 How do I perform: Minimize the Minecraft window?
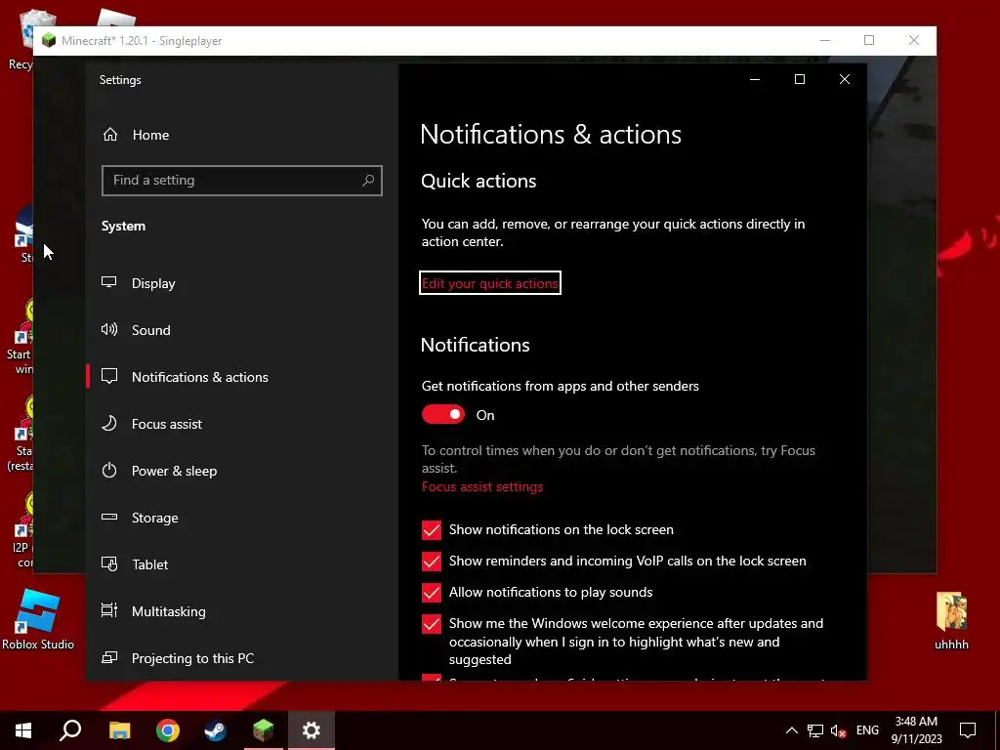click(824, 40)
